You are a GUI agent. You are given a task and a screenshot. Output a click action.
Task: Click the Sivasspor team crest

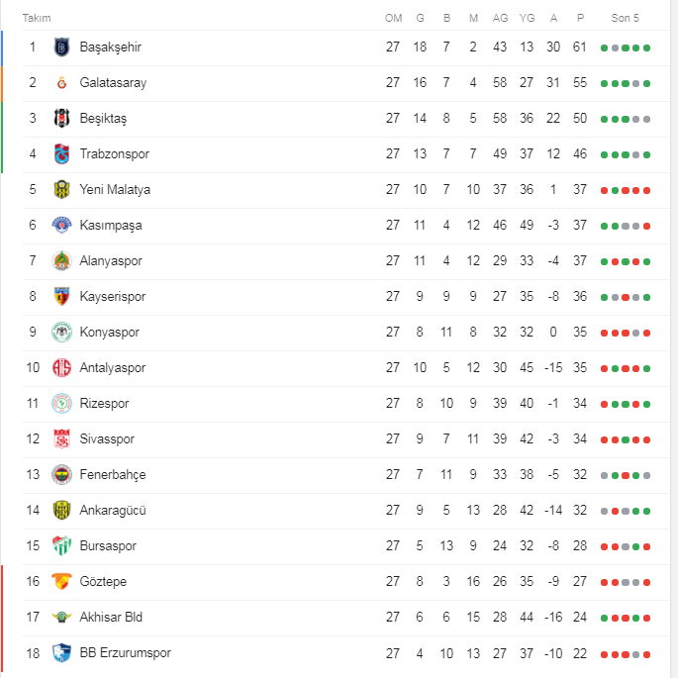tap(62, 439)
